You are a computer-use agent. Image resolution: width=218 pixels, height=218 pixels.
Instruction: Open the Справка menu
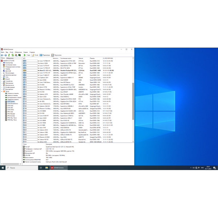click(x=32, y=52)
